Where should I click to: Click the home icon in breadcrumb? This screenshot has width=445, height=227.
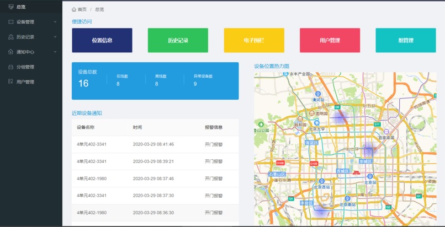(74, 9)
